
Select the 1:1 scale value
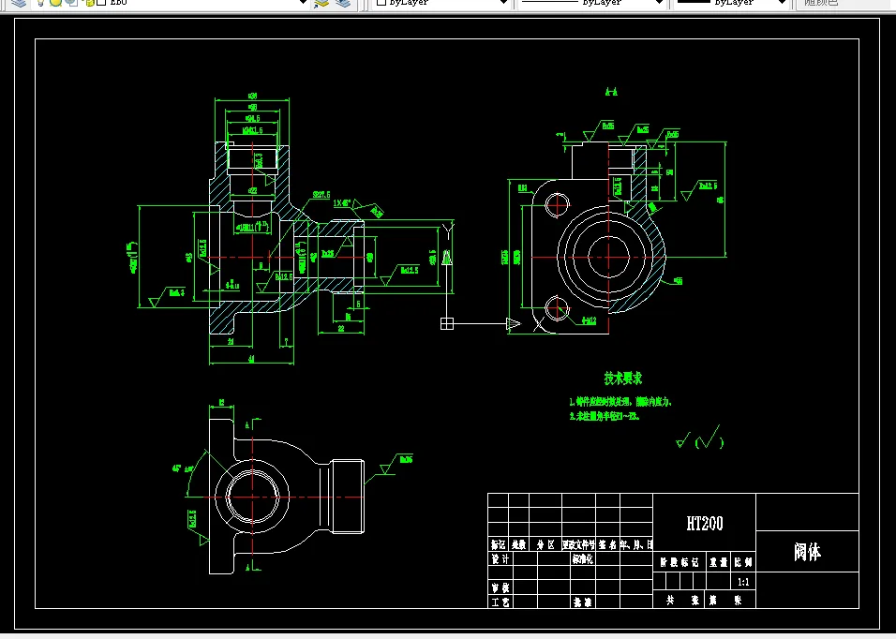pyautogui.click(x=743, y=583)
